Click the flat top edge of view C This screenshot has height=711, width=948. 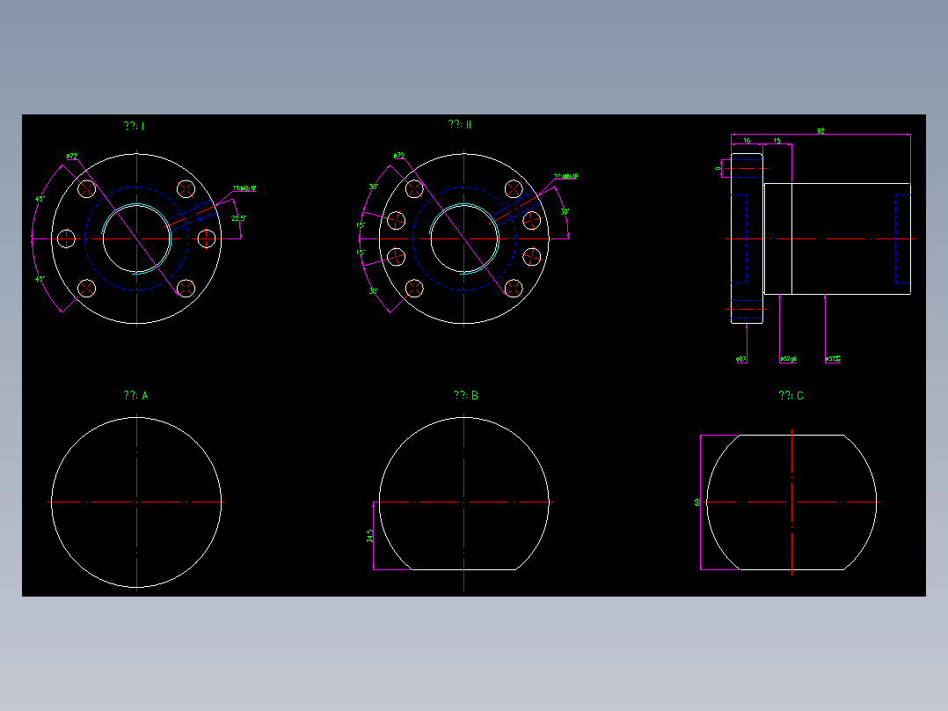pos(792,435)
